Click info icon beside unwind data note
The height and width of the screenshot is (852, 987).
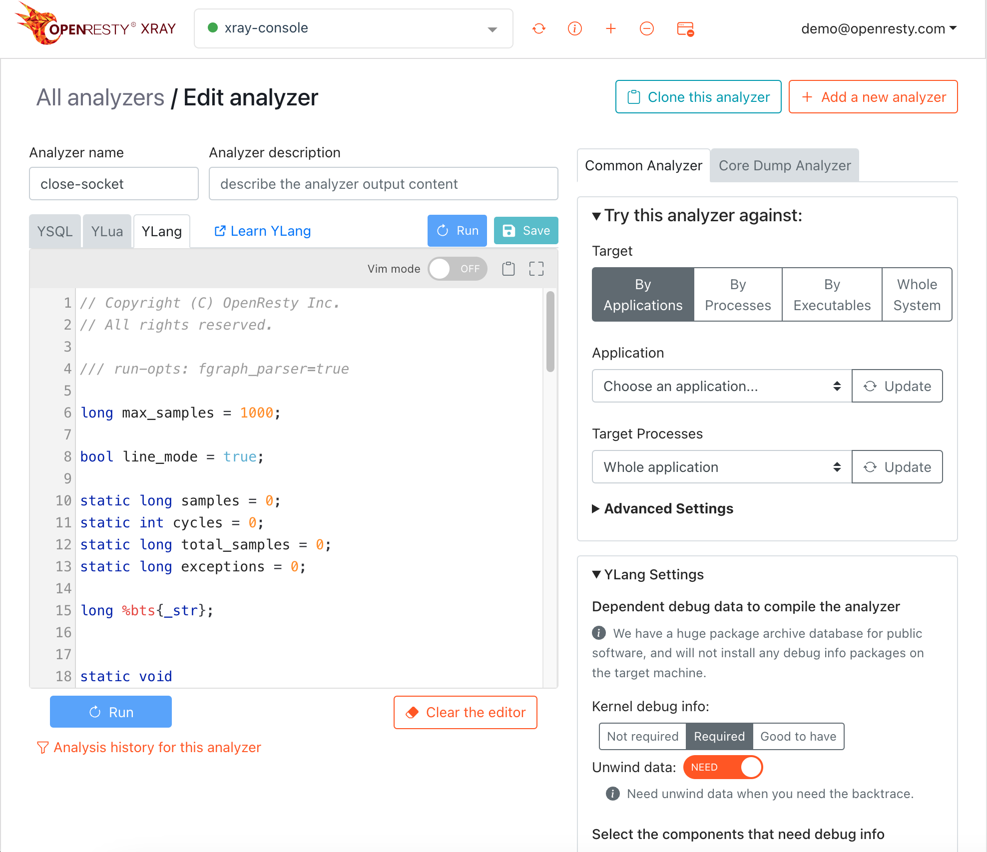pos(613,794)
